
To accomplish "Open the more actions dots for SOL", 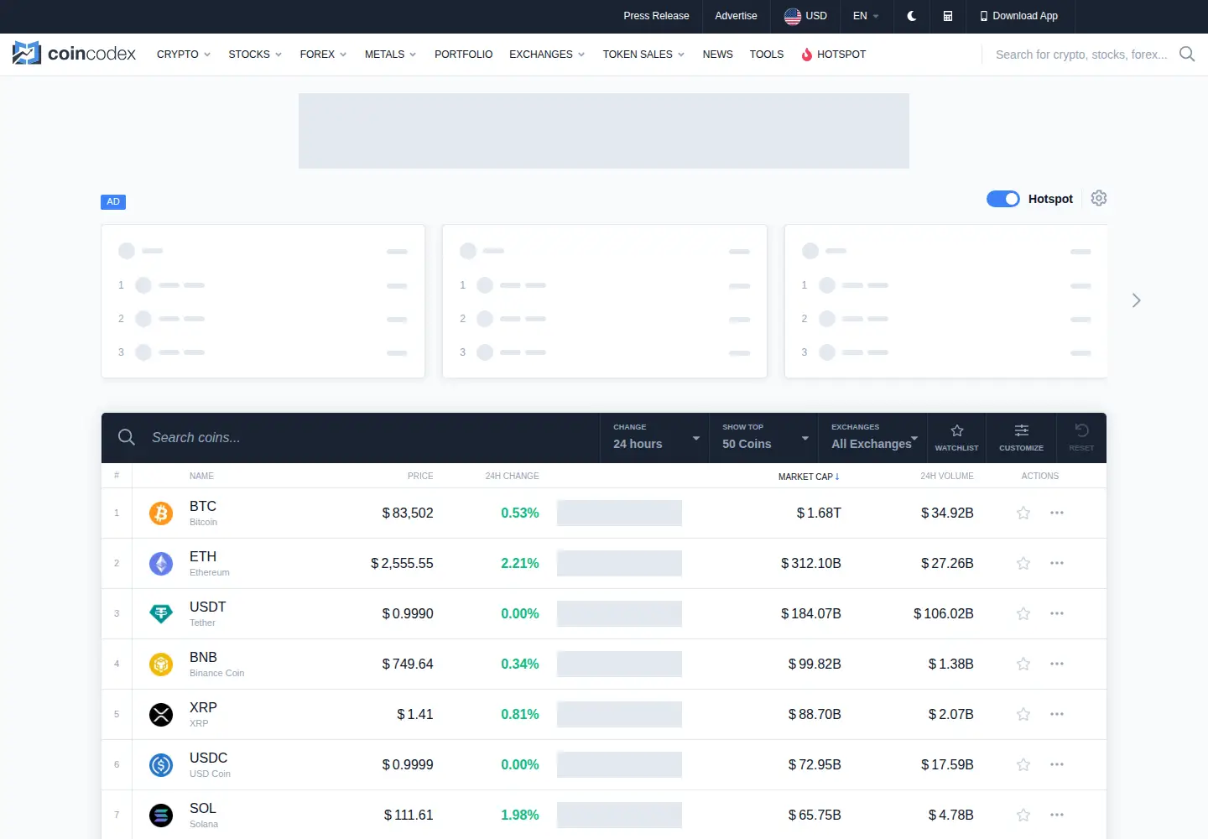I will point(1057,815).
